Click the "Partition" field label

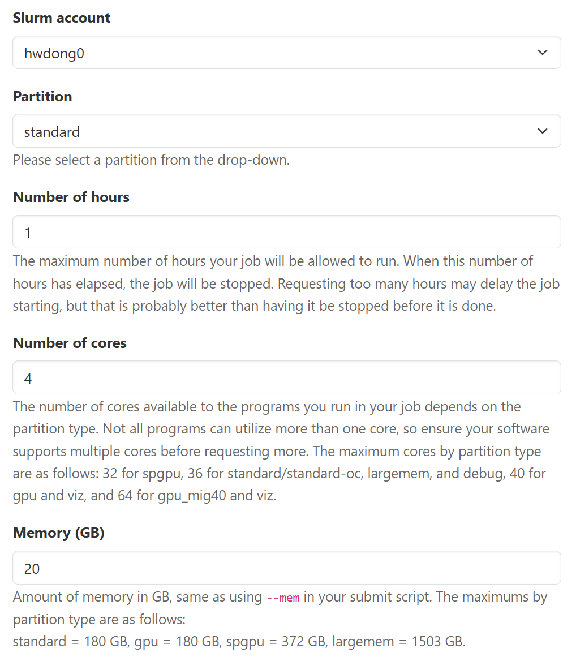click(x=42, y=96)
